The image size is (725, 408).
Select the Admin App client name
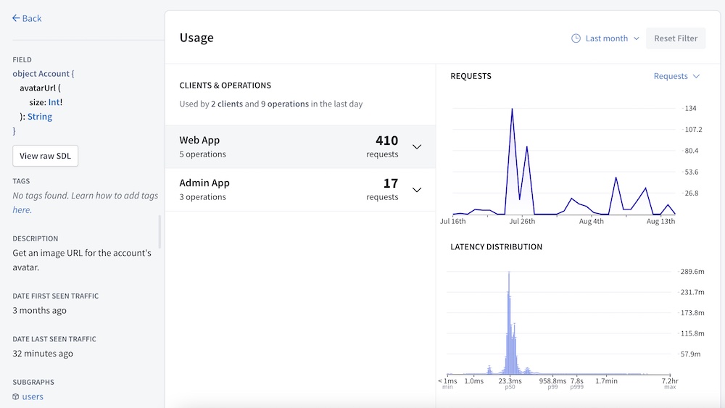point(204,183)
